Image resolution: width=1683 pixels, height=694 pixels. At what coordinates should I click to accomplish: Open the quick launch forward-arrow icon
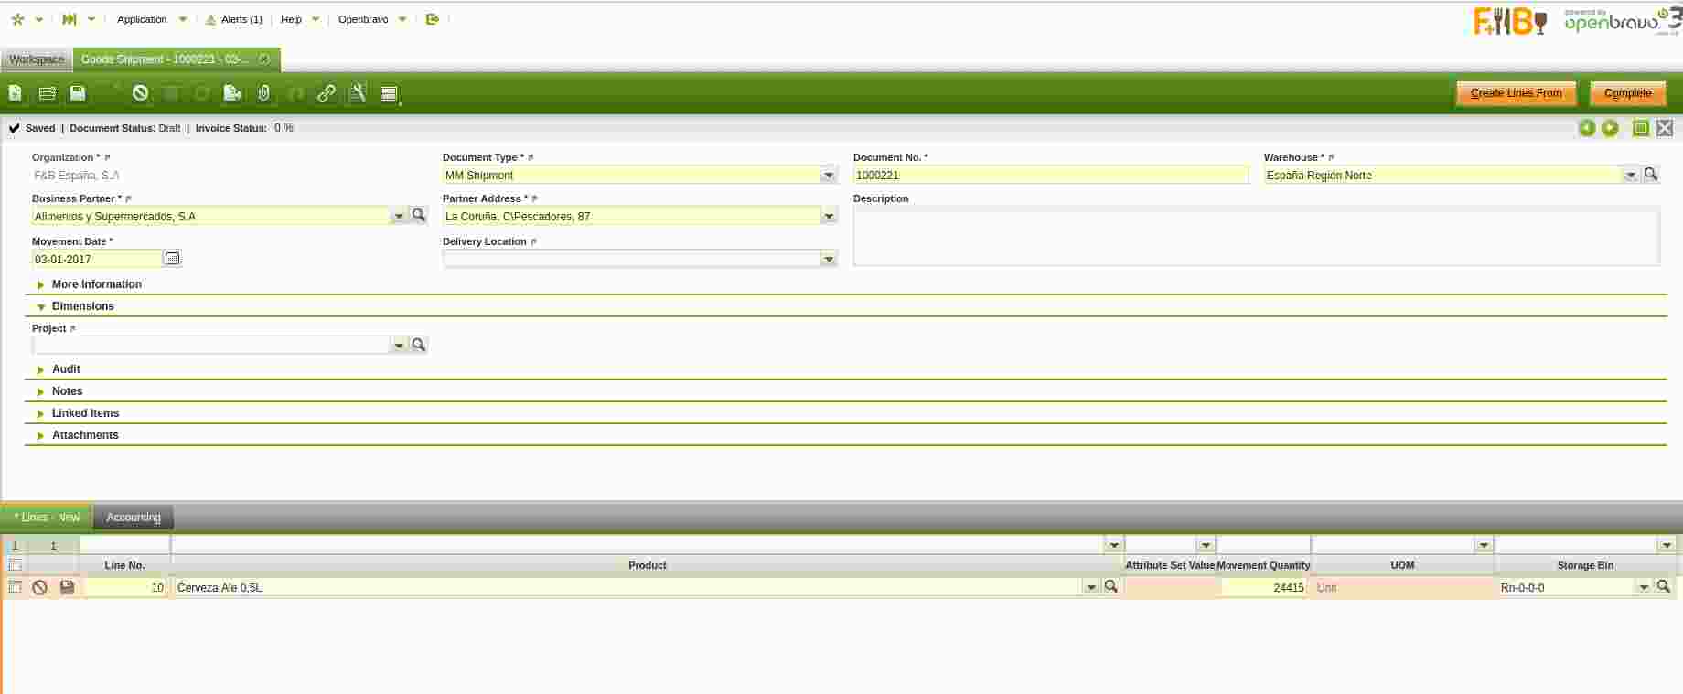(x=70, y=19)
